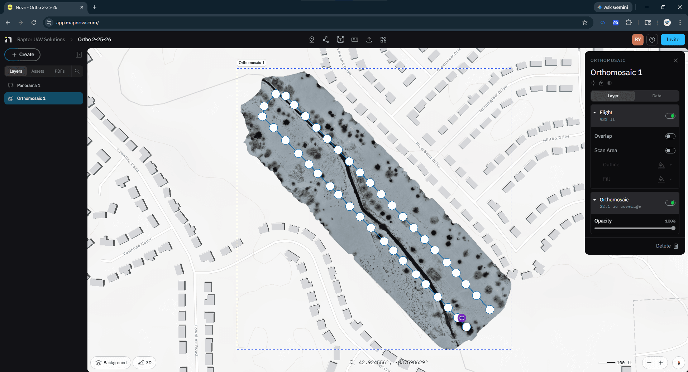The width and height of the screenshot is (688, 372).
Task: Open search in the Layers panel
Action: (x=77, y=71)
